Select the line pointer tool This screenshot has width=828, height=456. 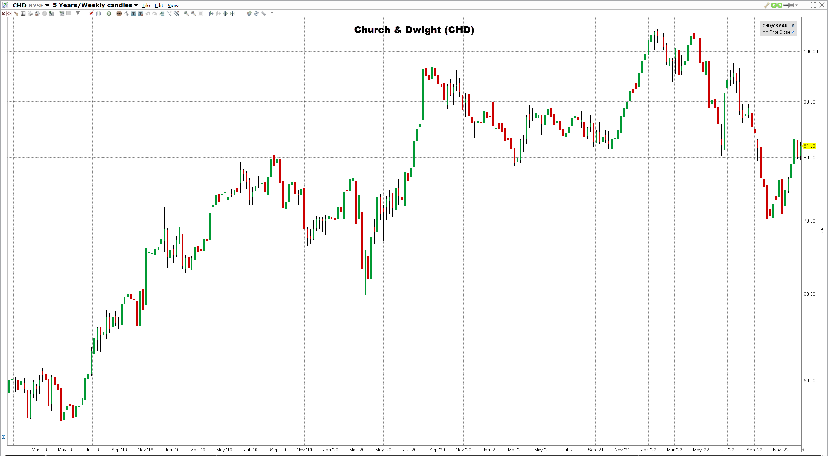click(126, 13)
